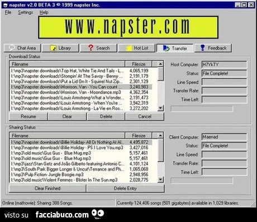Open the Help menu

[x=44, y=12]
